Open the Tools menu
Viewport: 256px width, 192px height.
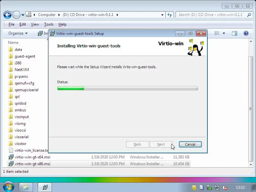pos(49,24)
